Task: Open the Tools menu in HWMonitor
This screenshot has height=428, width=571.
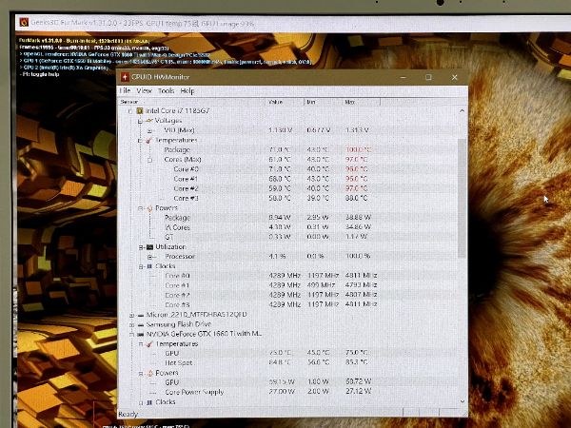Action: coord(166,90)
